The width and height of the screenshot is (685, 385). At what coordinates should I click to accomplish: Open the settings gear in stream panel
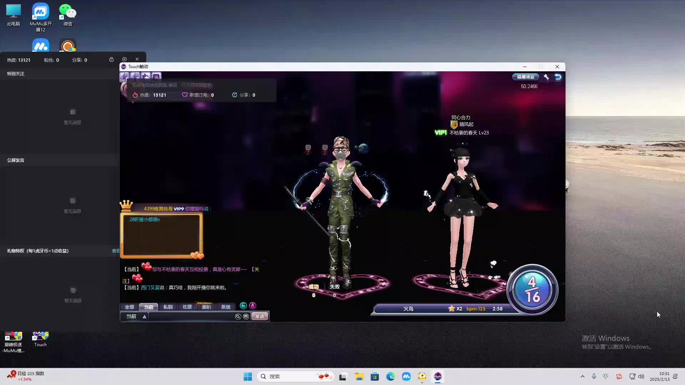click(124, 59)
